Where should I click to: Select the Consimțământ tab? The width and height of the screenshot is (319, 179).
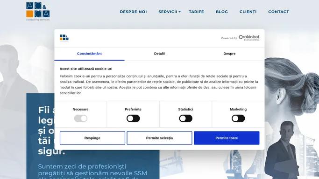point(89,54)
